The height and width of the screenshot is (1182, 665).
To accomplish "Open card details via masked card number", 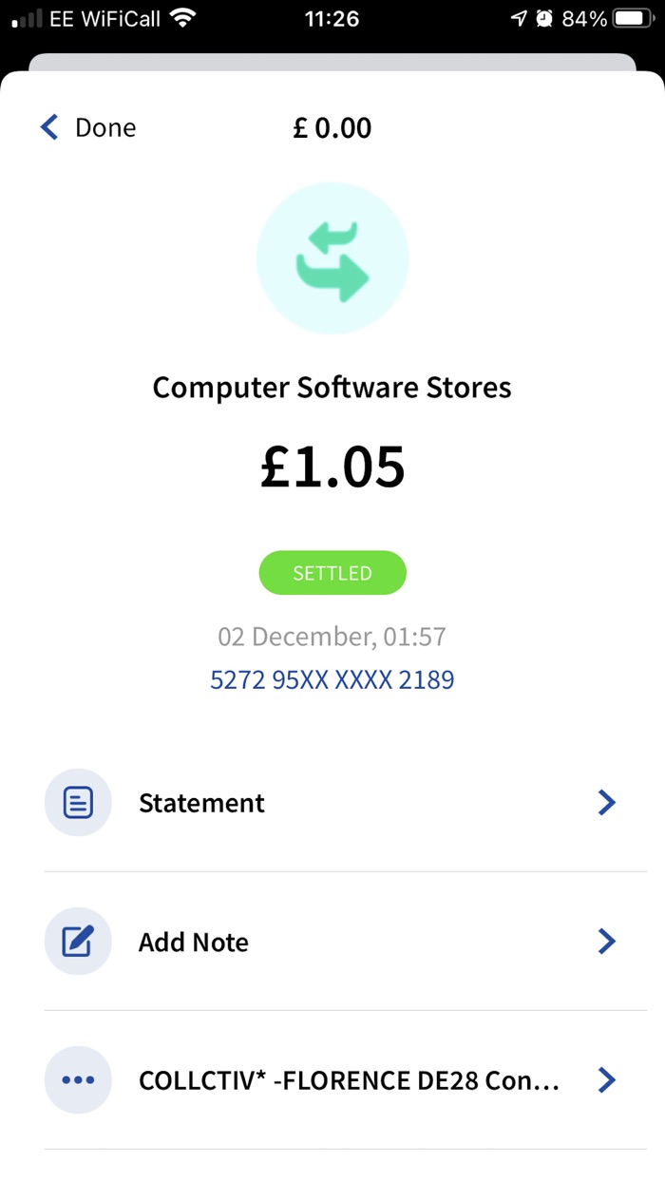I will [x=332, y=678].
